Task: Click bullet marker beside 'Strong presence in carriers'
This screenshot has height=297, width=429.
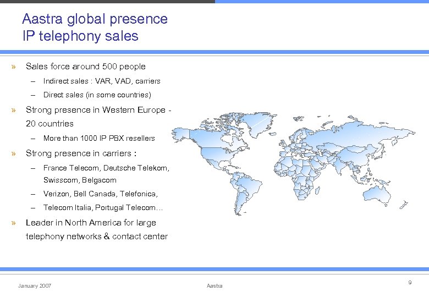Action: coord(14,153)
